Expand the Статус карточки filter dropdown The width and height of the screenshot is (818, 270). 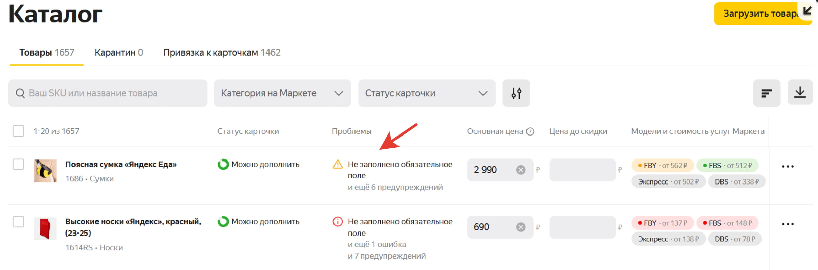tap(427, 93)
